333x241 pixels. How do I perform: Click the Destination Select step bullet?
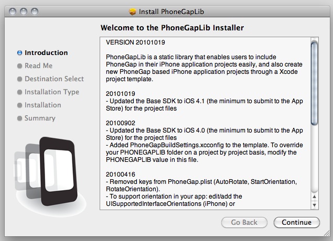19,79
